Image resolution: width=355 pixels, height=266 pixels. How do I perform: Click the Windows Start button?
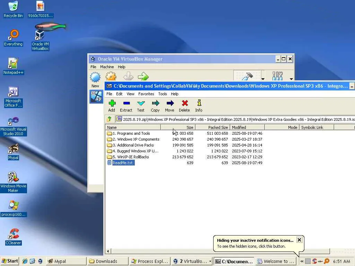click(x=9, y=261)
